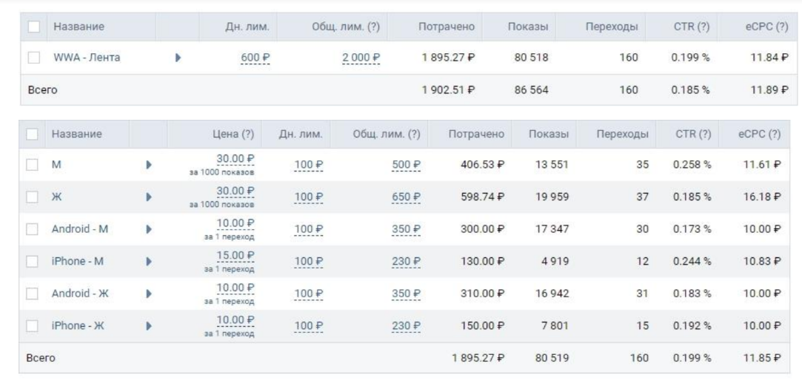Screen dimensions: 802x386
Task: Click the Цена (?) column header
Action: (x=233, y=134)
